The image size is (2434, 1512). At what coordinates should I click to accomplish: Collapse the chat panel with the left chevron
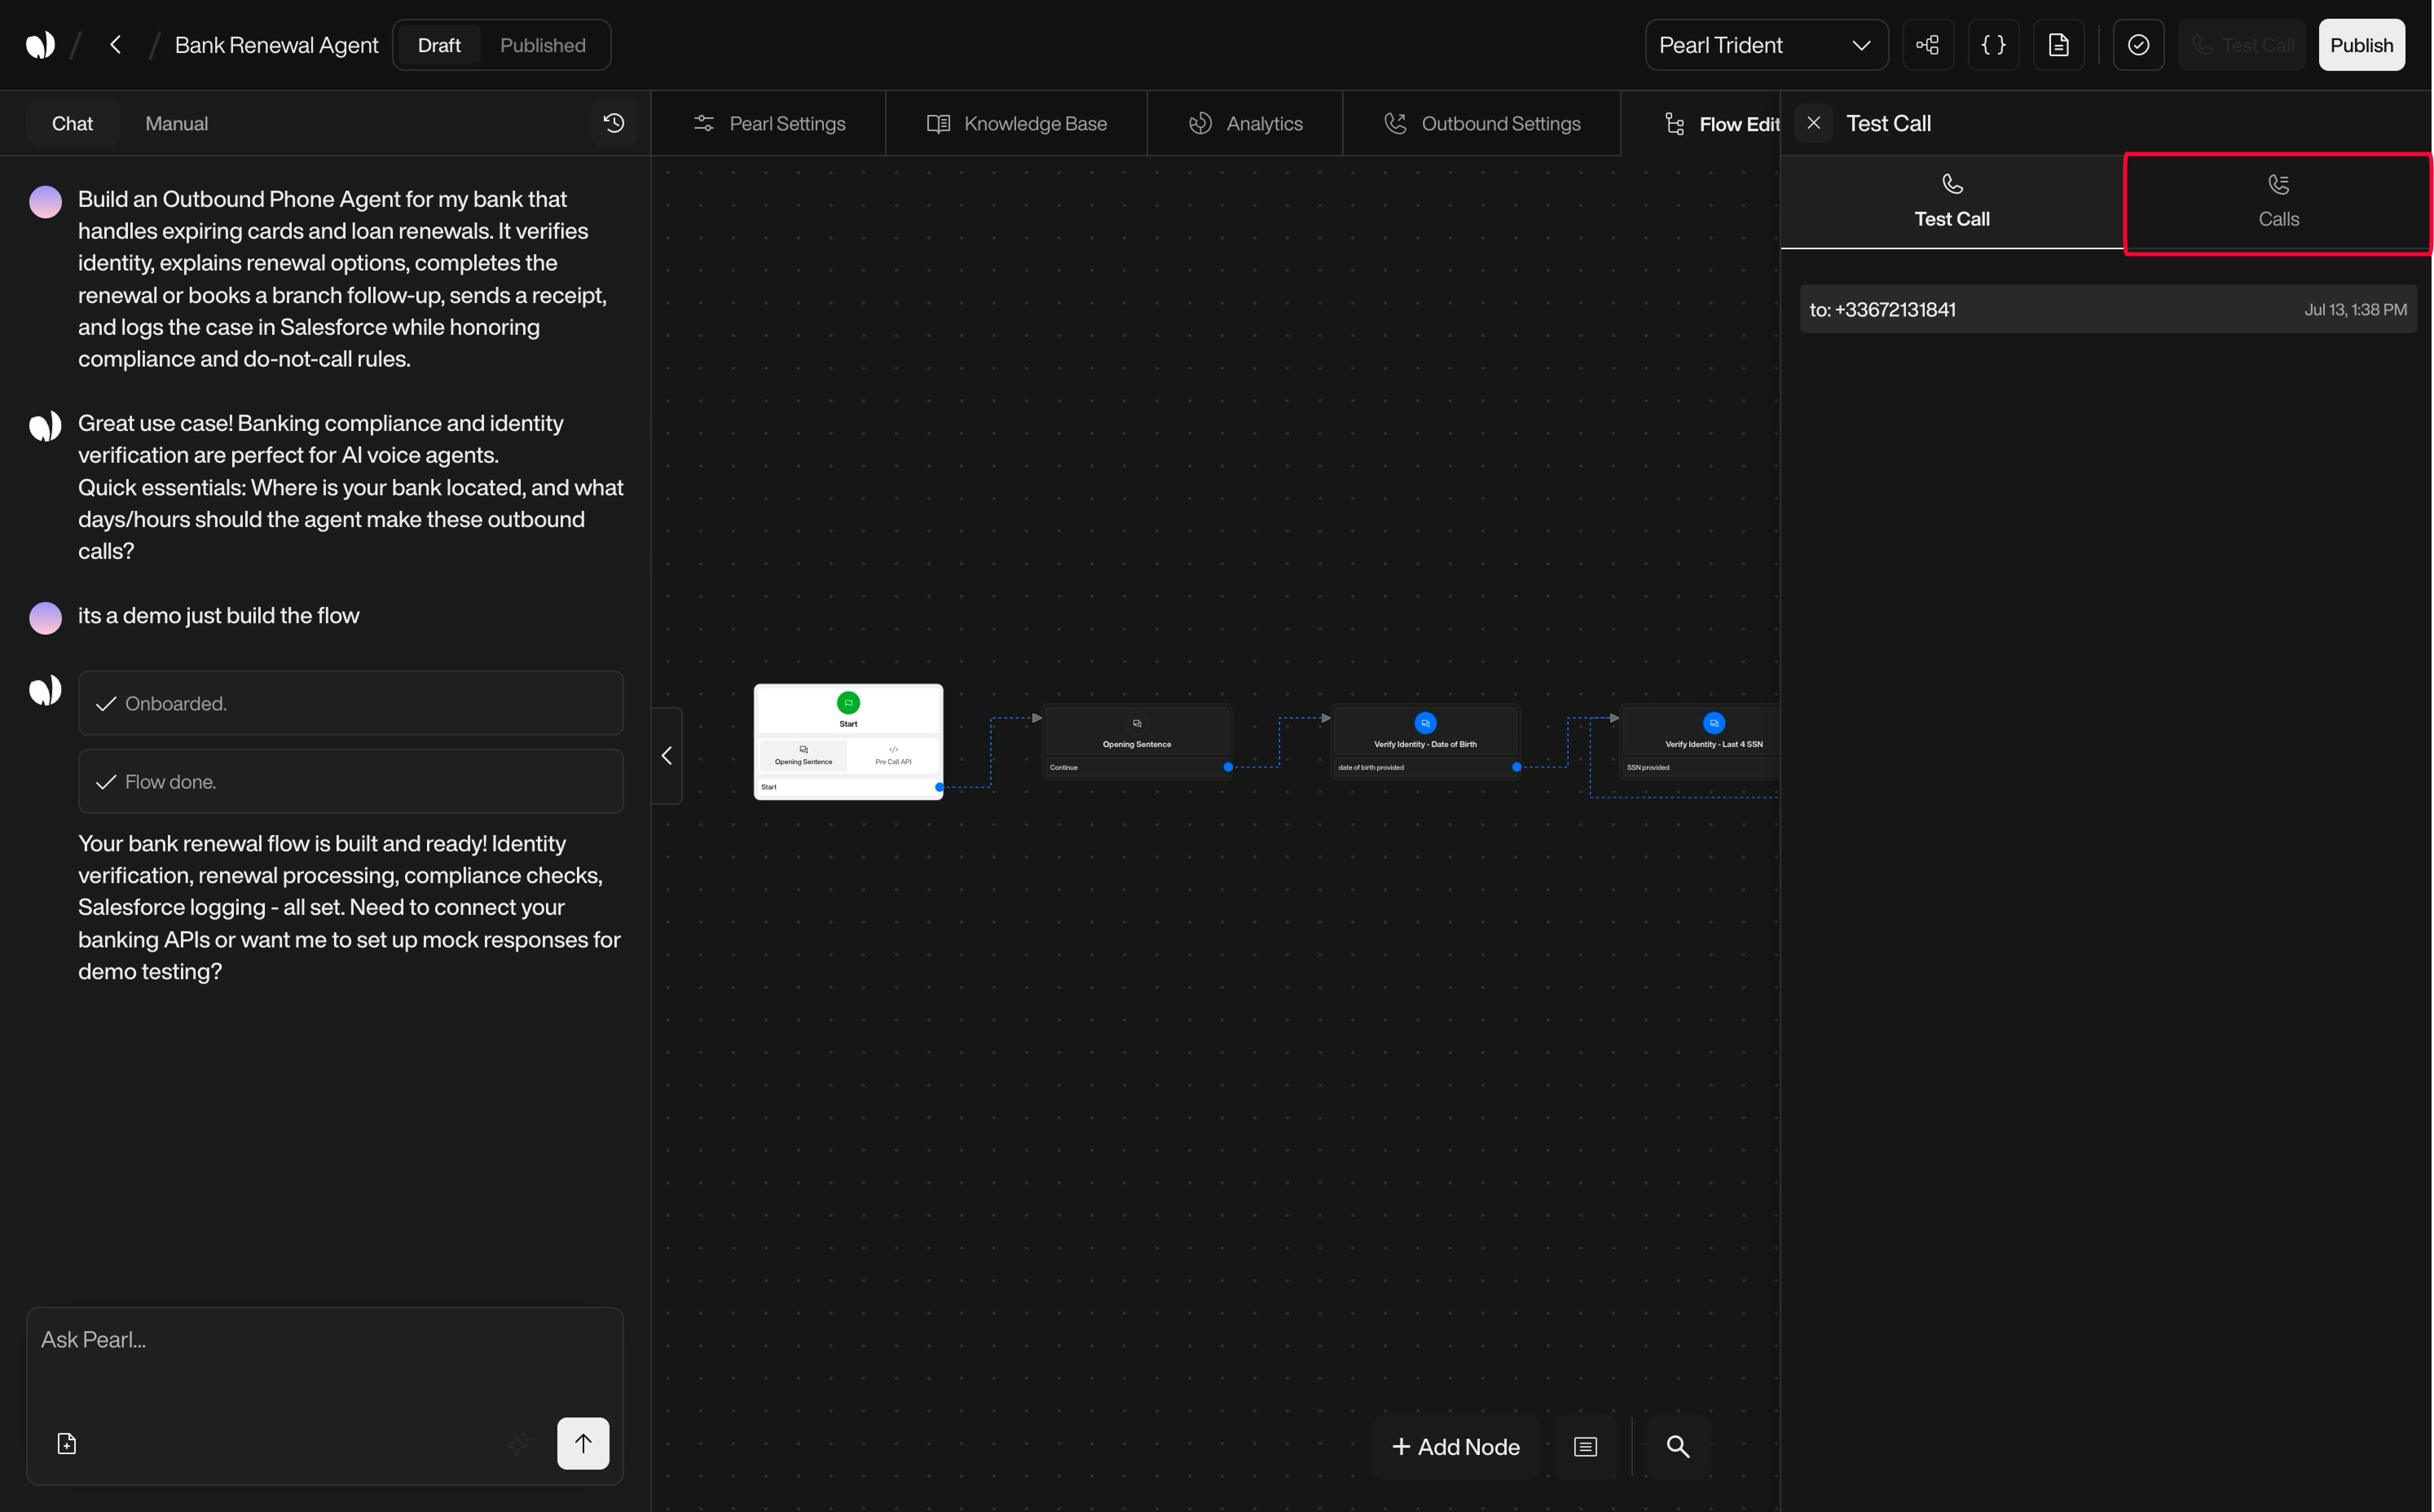(x=666, y=755)
